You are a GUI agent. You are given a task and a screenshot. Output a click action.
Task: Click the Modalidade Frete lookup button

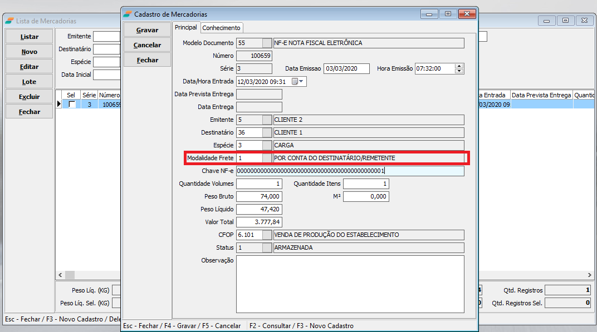[x=267, y=158]
